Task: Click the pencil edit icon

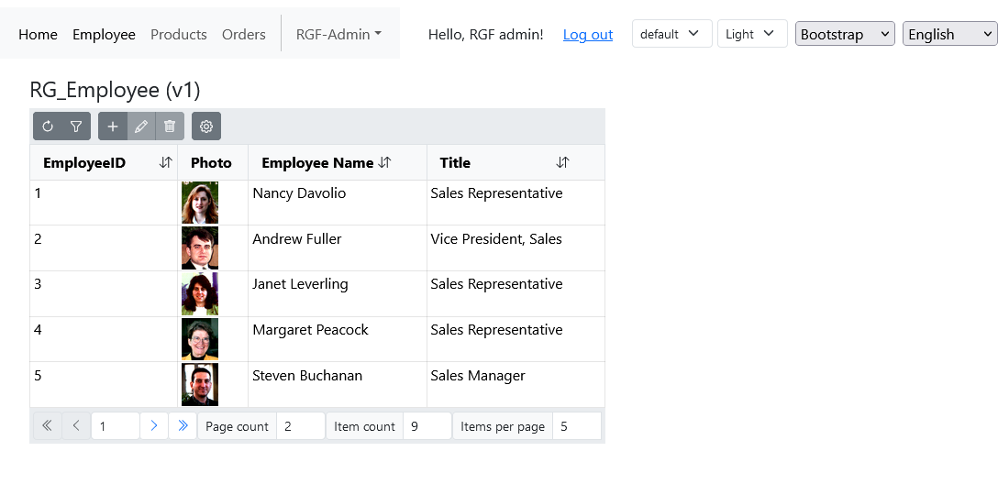Action: 141,126
